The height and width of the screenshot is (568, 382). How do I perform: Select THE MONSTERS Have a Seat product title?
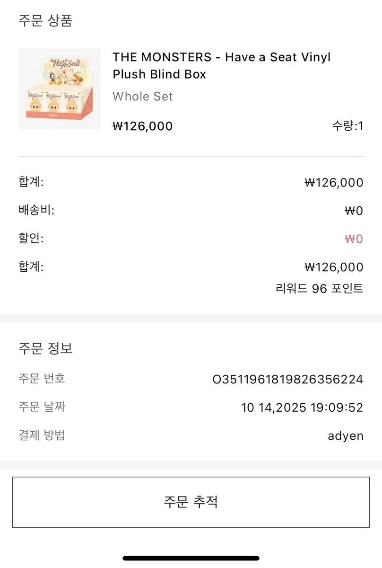[222, 66]
